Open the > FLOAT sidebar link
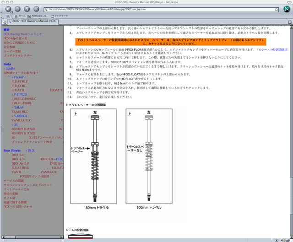This screenshot has width=293, height=242. coord(17,77)
